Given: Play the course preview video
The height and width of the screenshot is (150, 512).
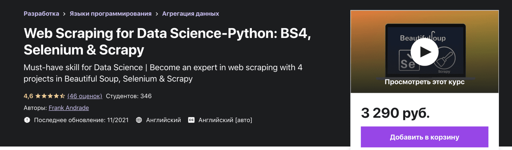Looking at the screenshot, I should pyautogui.click(x=424, y=52).
